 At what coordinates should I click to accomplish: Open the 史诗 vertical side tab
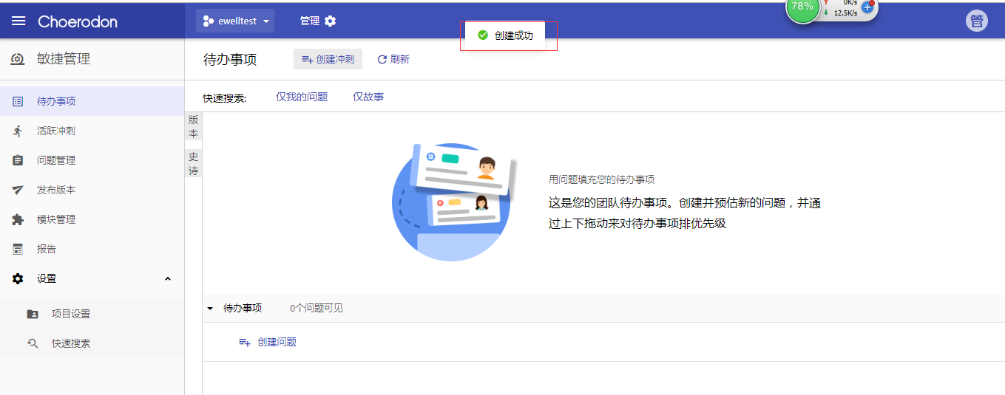193,164
